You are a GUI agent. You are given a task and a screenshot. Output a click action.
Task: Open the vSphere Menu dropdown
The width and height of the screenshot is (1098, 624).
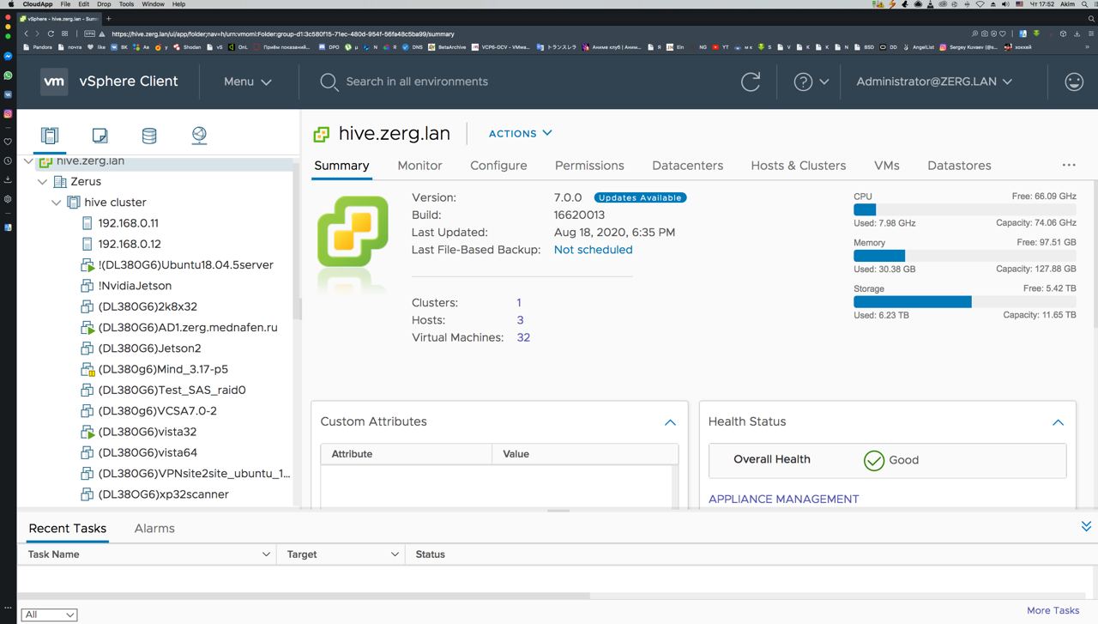(247, 82)
